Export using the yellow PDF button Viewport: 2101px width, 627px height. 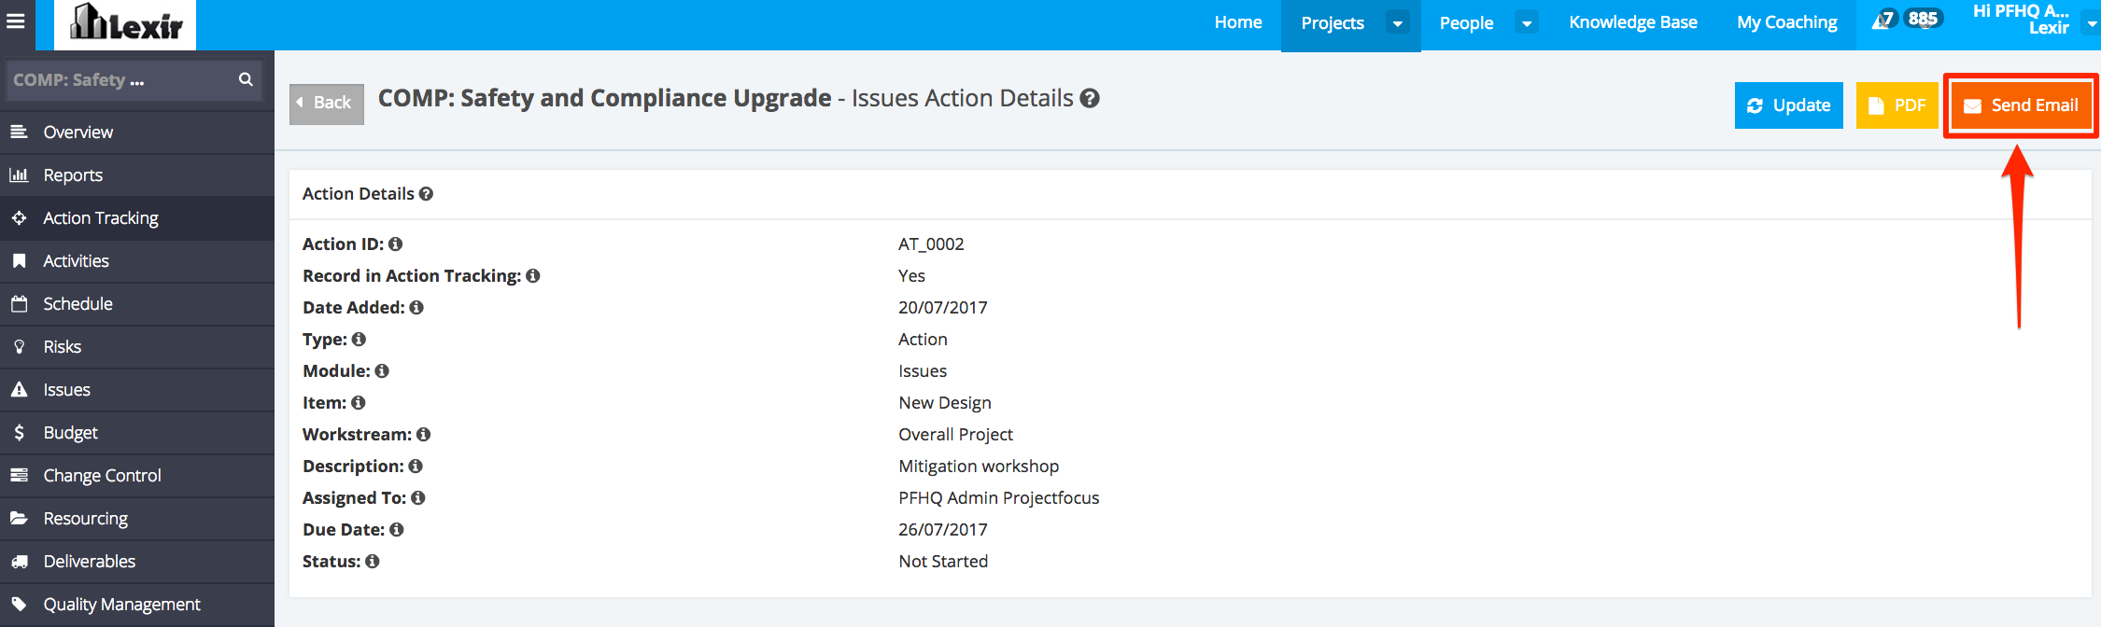pyautogui.click(x=1897, y=105)
